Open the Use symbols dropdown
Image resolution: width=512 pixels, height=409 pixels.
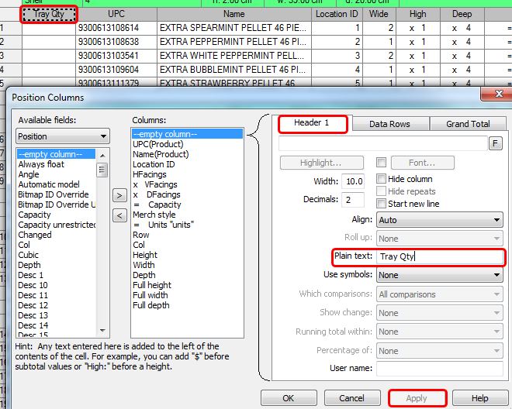click(440, 275)
